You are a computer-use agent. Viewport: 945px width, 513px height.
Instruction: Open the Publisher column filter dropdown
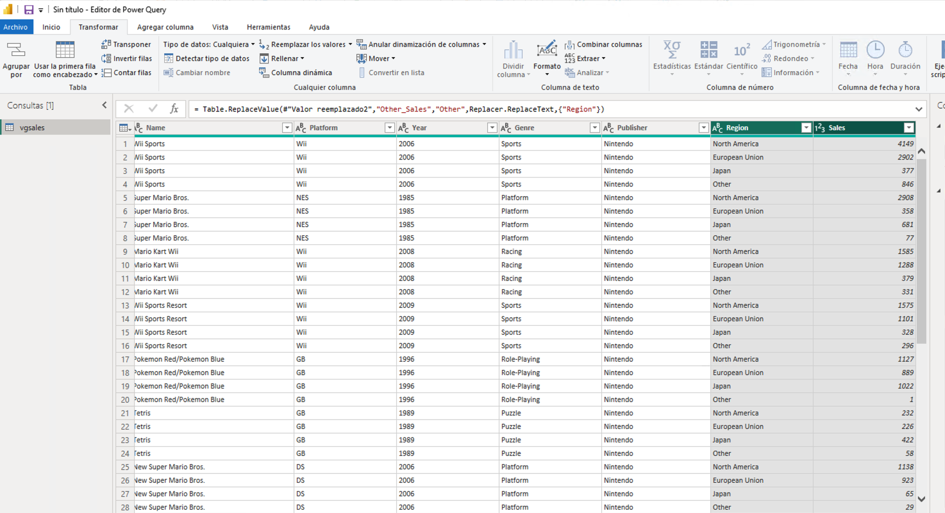click(703, 128)
